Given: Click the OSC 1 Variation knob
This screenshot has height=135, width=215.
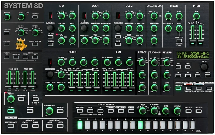Looking at the screenshot, I should click(x=84, y=28).
